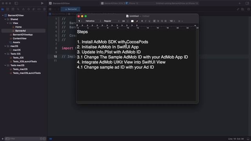Click 'Change sample ad ID' step 4.1 line
251x141 pixels.
pos(115,67)
